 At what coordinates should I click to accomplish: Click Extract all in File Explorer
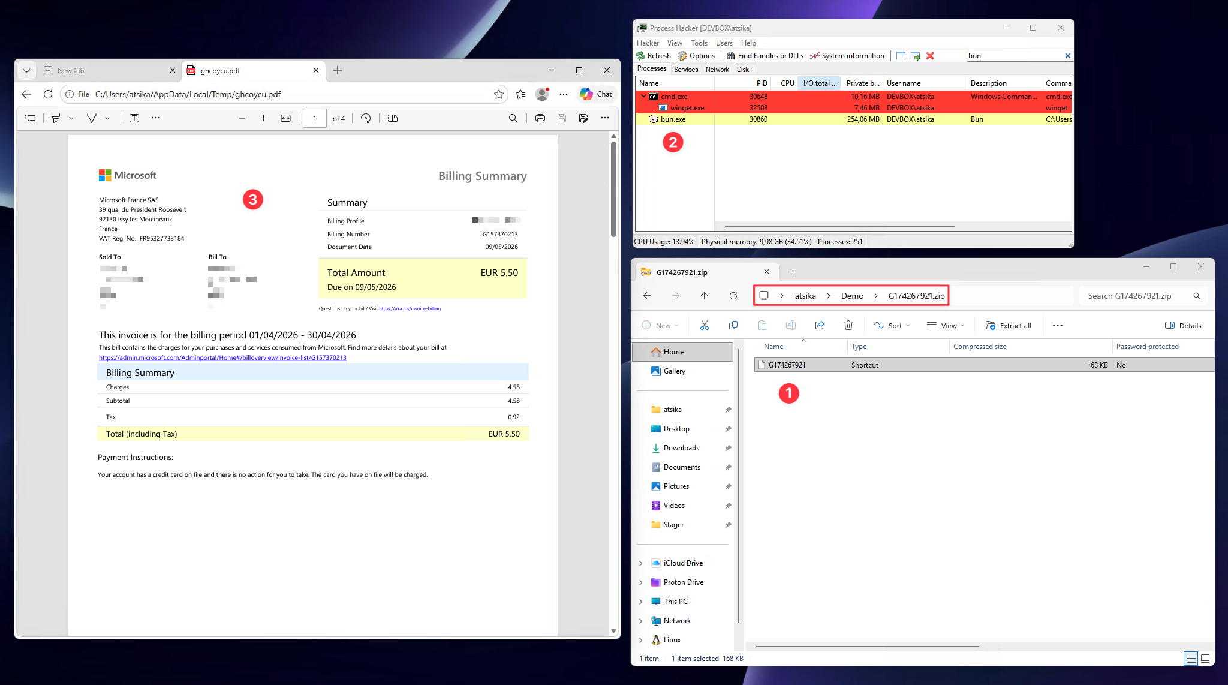tap(1009, 325)
